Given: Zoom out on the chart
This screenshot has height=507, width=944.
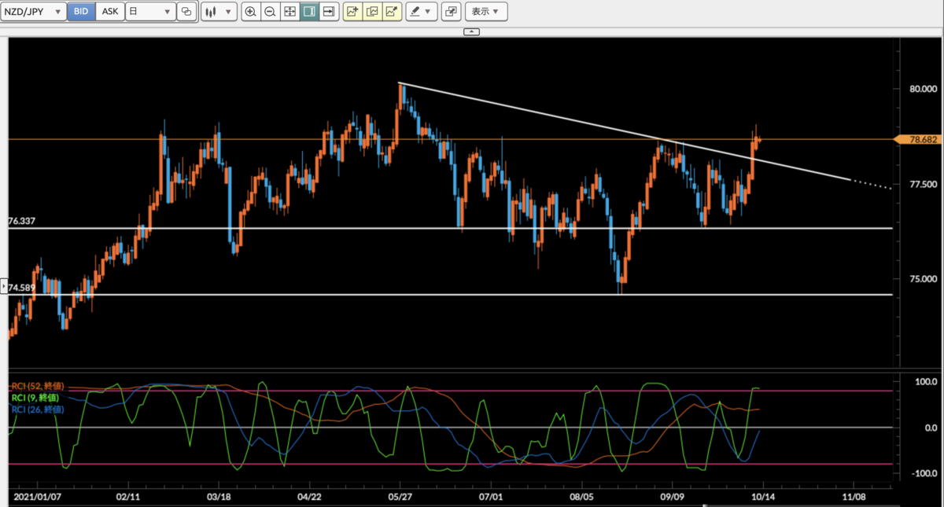Looking at the screenshot, I should coord(270,12).
